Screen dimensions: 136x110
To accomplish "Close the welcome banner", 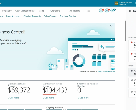I will click(x=111, y=26).
